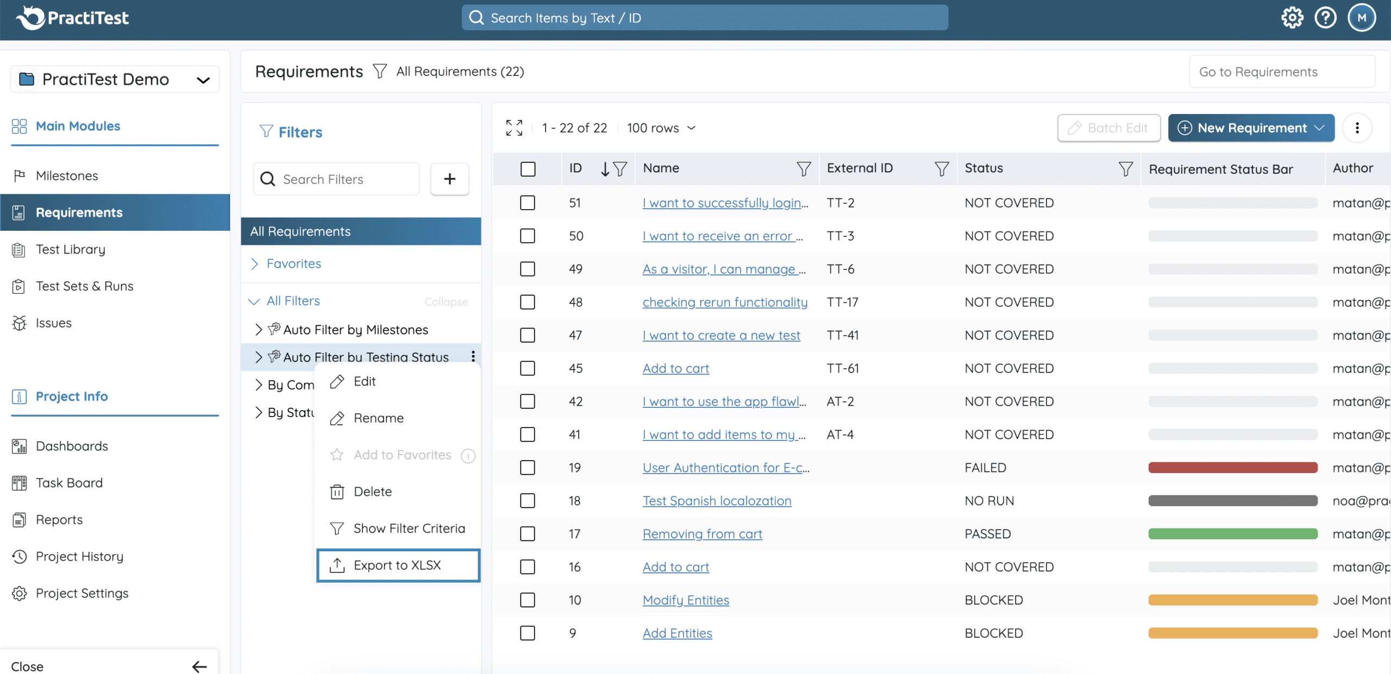Open filter icon on ID column
The width and height of the screenshot is (1391, 674).
click(x=620, y=168)
